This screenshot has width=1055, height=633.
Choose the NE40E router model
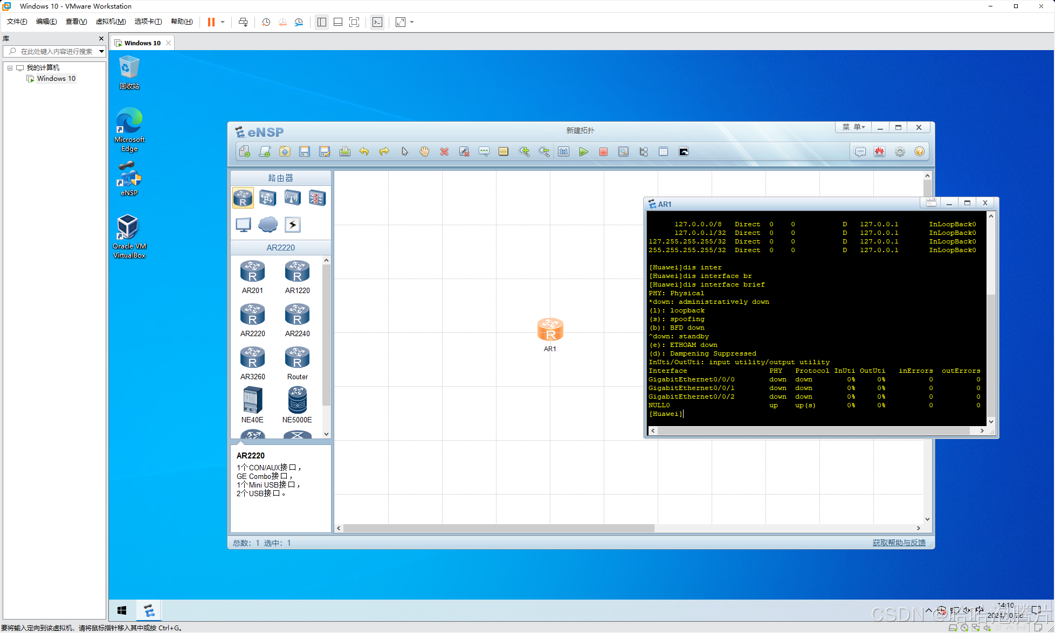click(x=252, y=405)
